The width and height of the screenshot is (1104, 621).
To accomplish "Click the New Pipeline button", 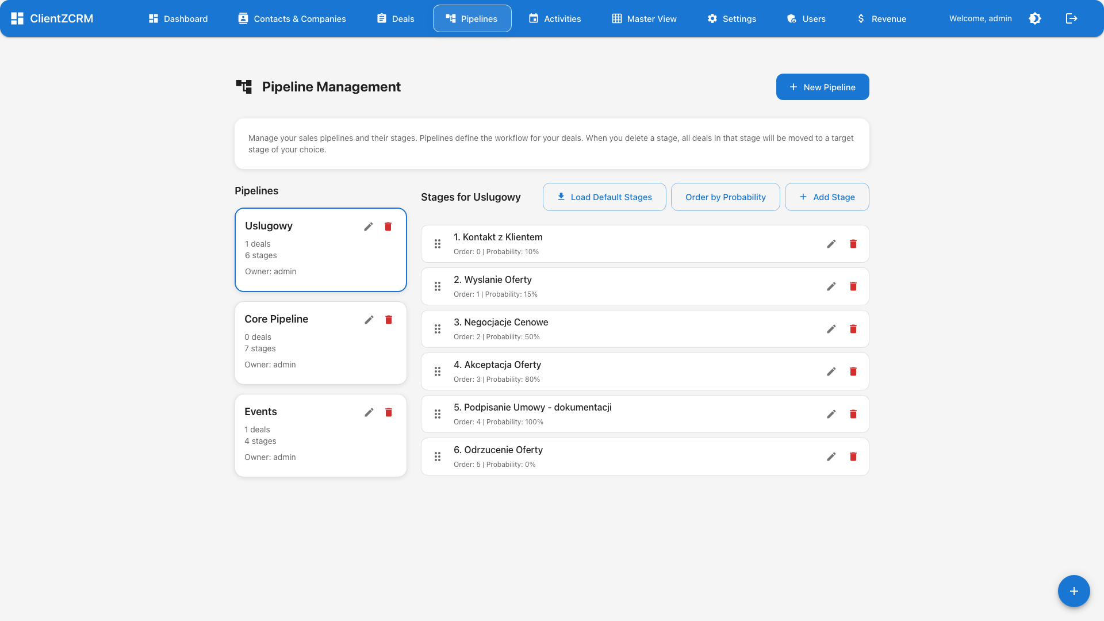I will click(x=822, y=87).
